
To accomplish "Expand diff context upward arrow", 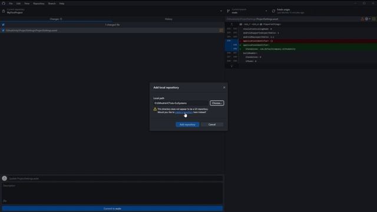I will tap(232, 24).
